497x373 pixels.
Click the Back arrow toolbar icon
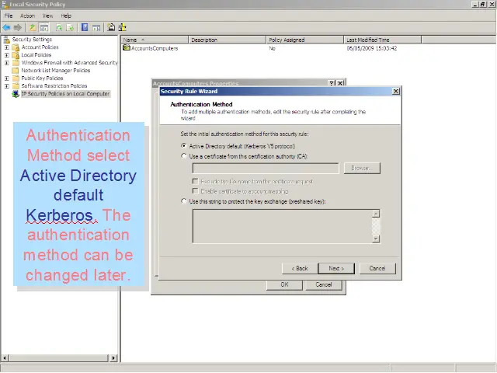coord(7,27)
